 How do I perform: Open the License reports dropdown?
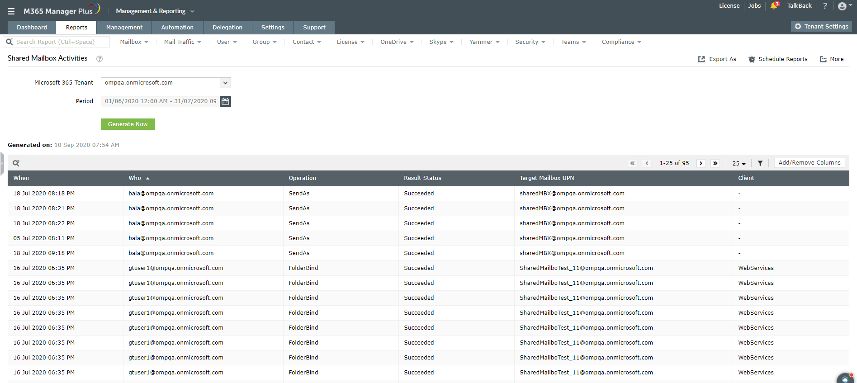(350, 42)
